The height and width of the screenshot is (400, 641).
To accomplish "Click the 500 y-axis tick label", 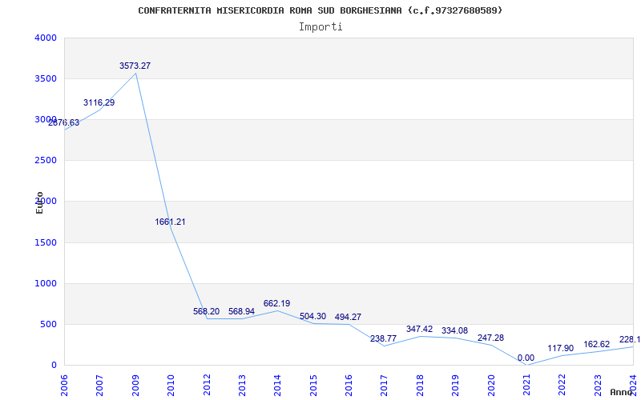I will (x=48, y=325).
